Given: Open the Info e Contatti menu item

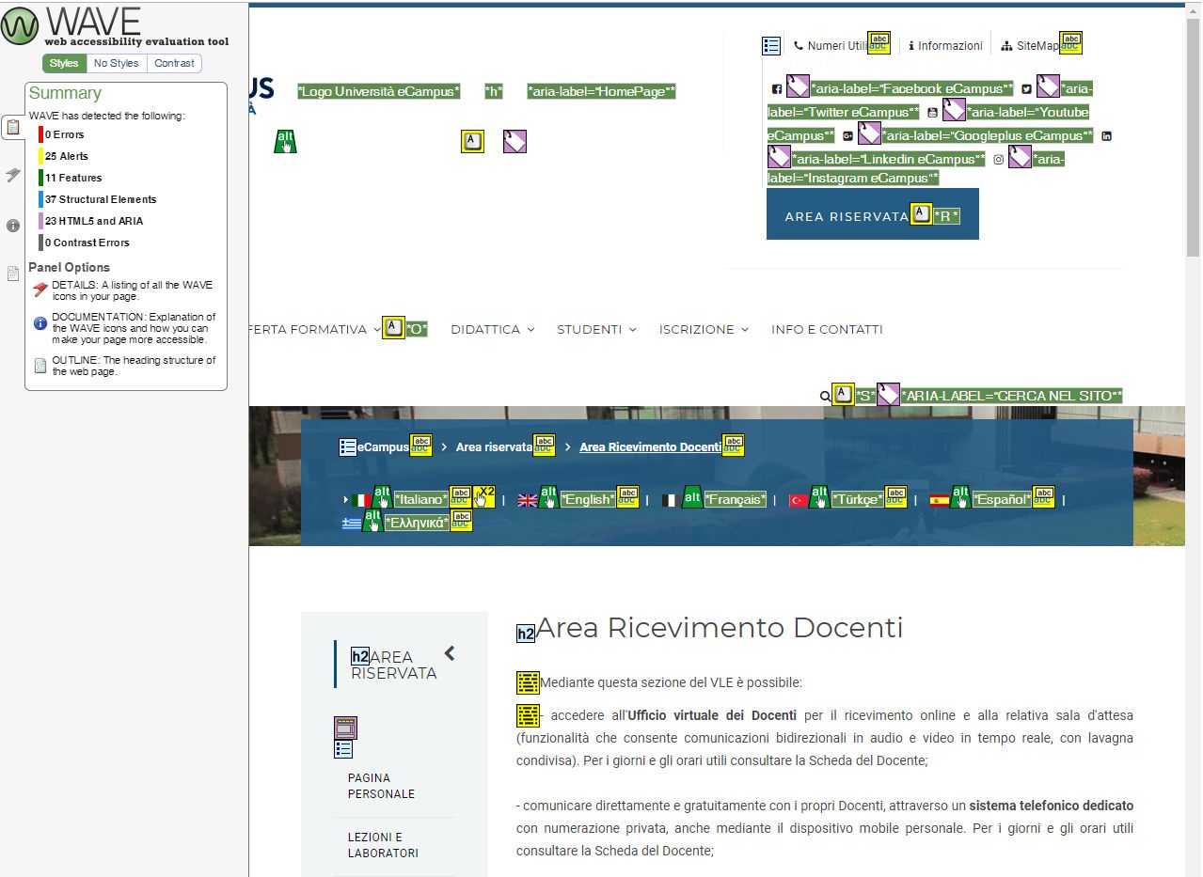Looking at the screenshot, I should pos(827,330).
